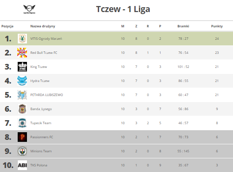Go to the Red Bull Tczew FC page
The height and width of the screenshot is (172, 233).
pyautogui.click(x=44, y=53)
